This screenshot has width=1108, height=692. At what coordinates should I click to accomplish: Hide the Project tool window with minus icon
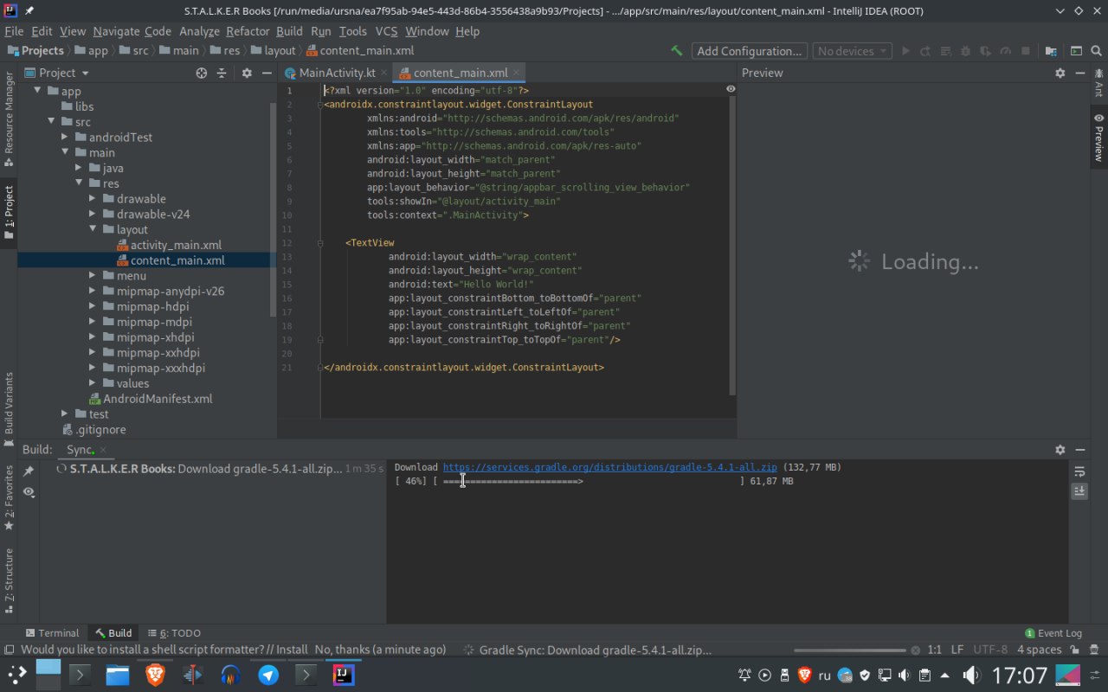(x=267, y=74)
